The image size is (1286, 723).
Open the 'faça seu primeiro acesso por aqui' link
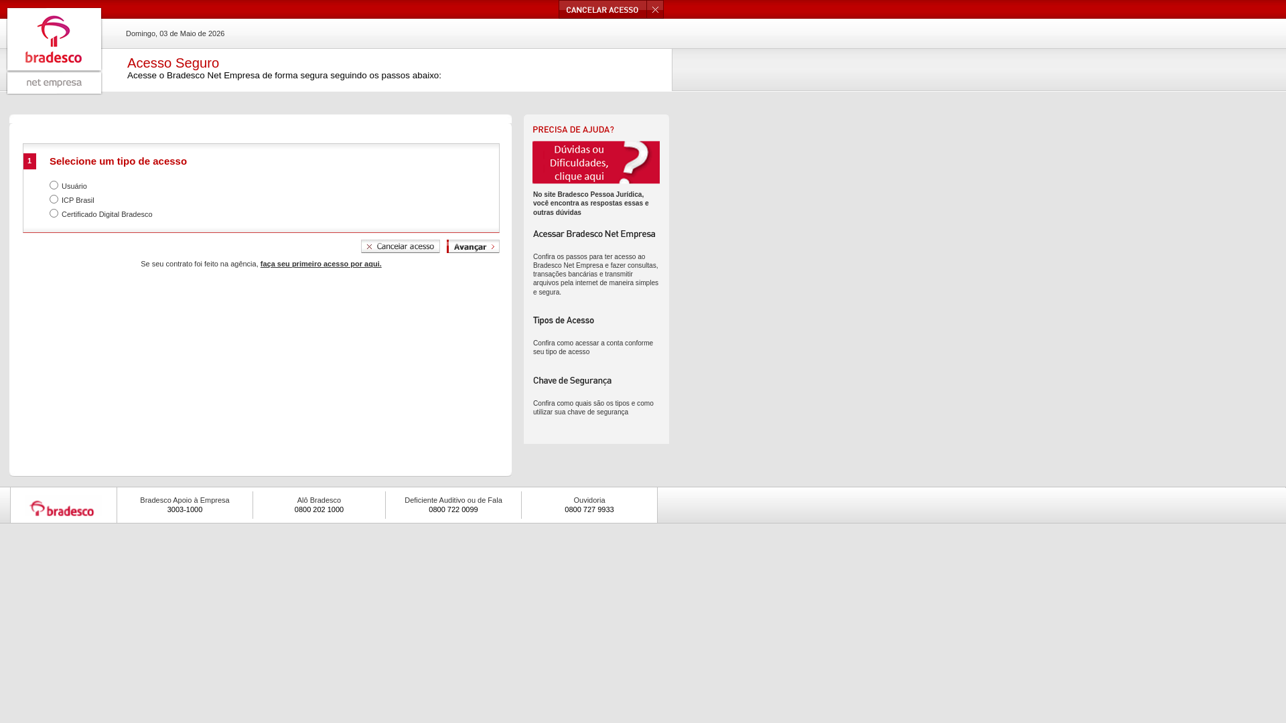tap(321, 264)
